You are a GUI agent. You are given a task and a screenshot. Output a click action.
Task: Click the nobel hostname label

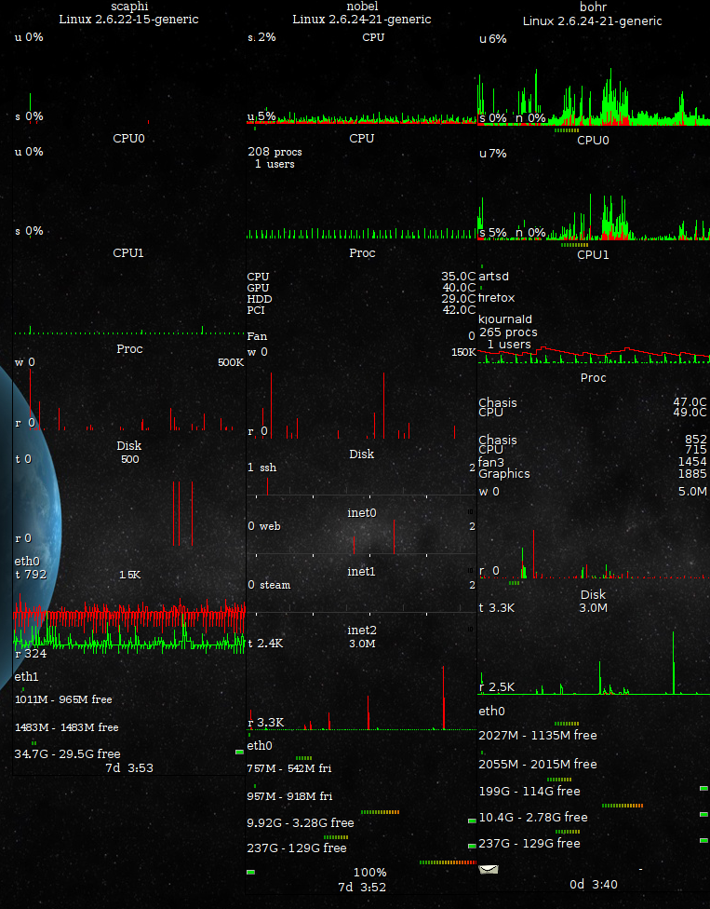pyautogui.click(x=362, y=7)
